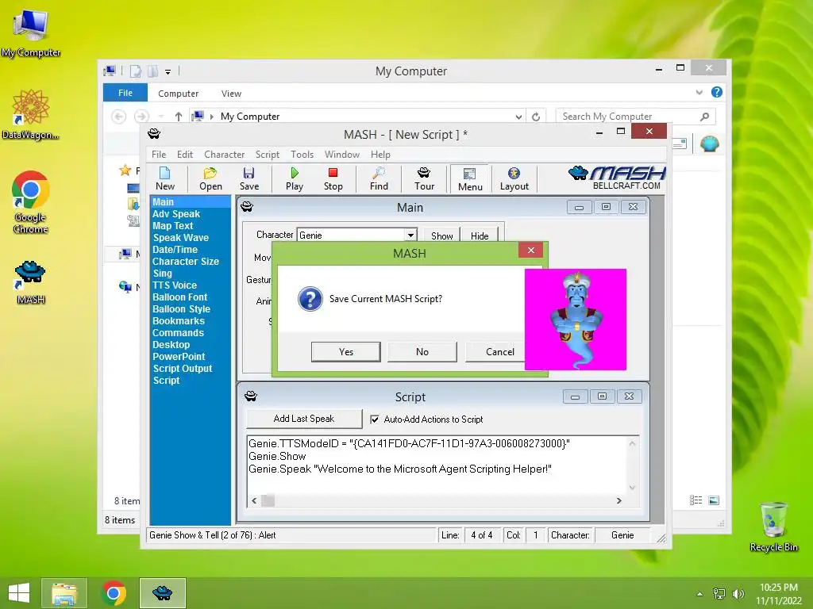Click the script scrollbar right arrow
This screenshot has height=609, width=813.
pos(618,501)
